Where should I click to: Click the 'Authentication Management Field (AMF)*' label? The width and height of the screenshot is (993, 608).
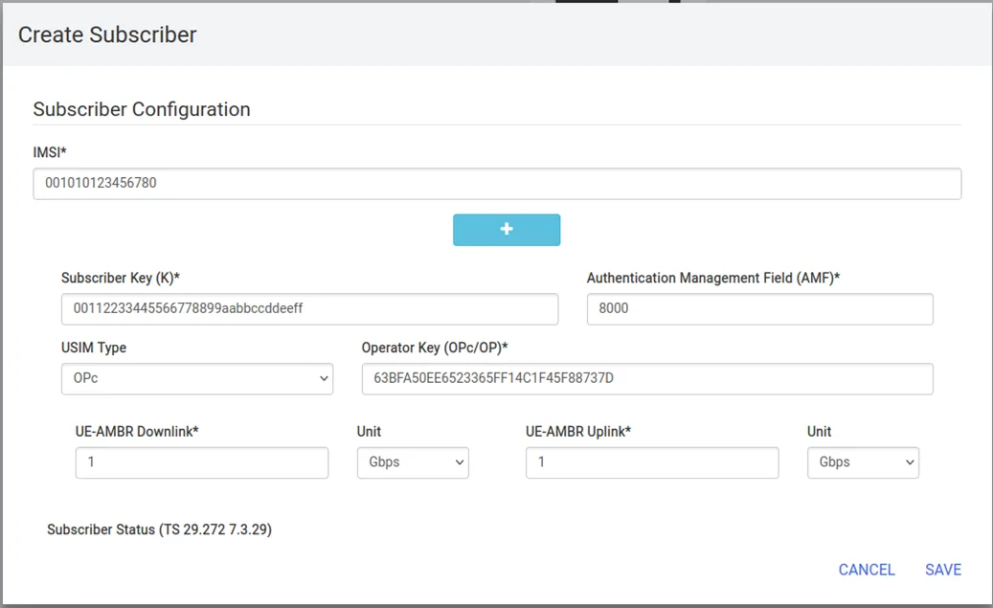click(x=713, y=278)
